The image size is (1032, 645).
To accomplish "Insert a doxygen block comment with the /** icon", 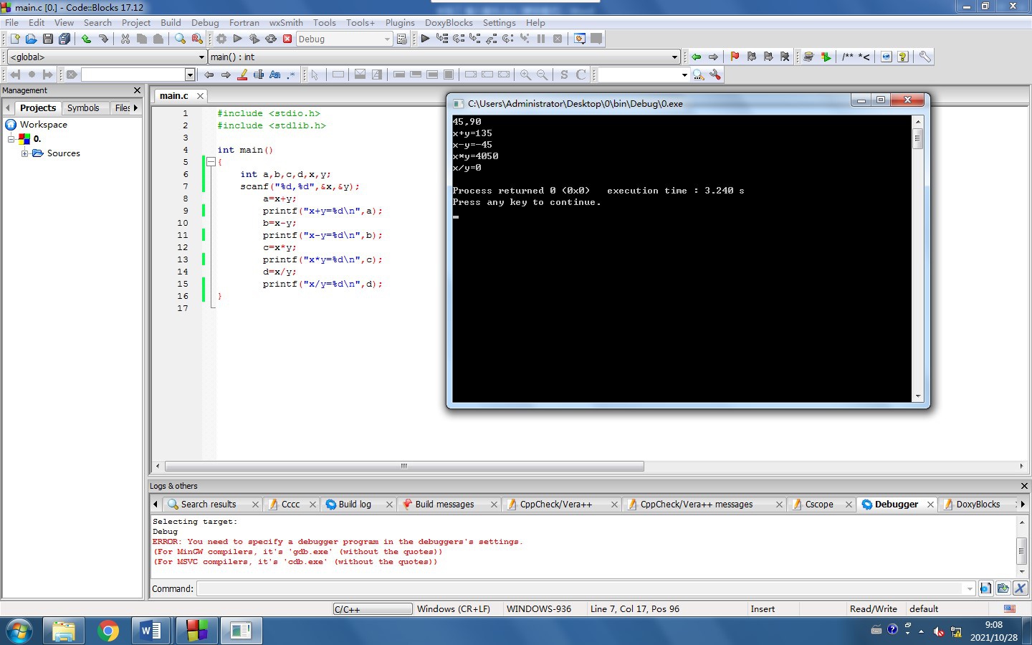I will tap(848, 57).
